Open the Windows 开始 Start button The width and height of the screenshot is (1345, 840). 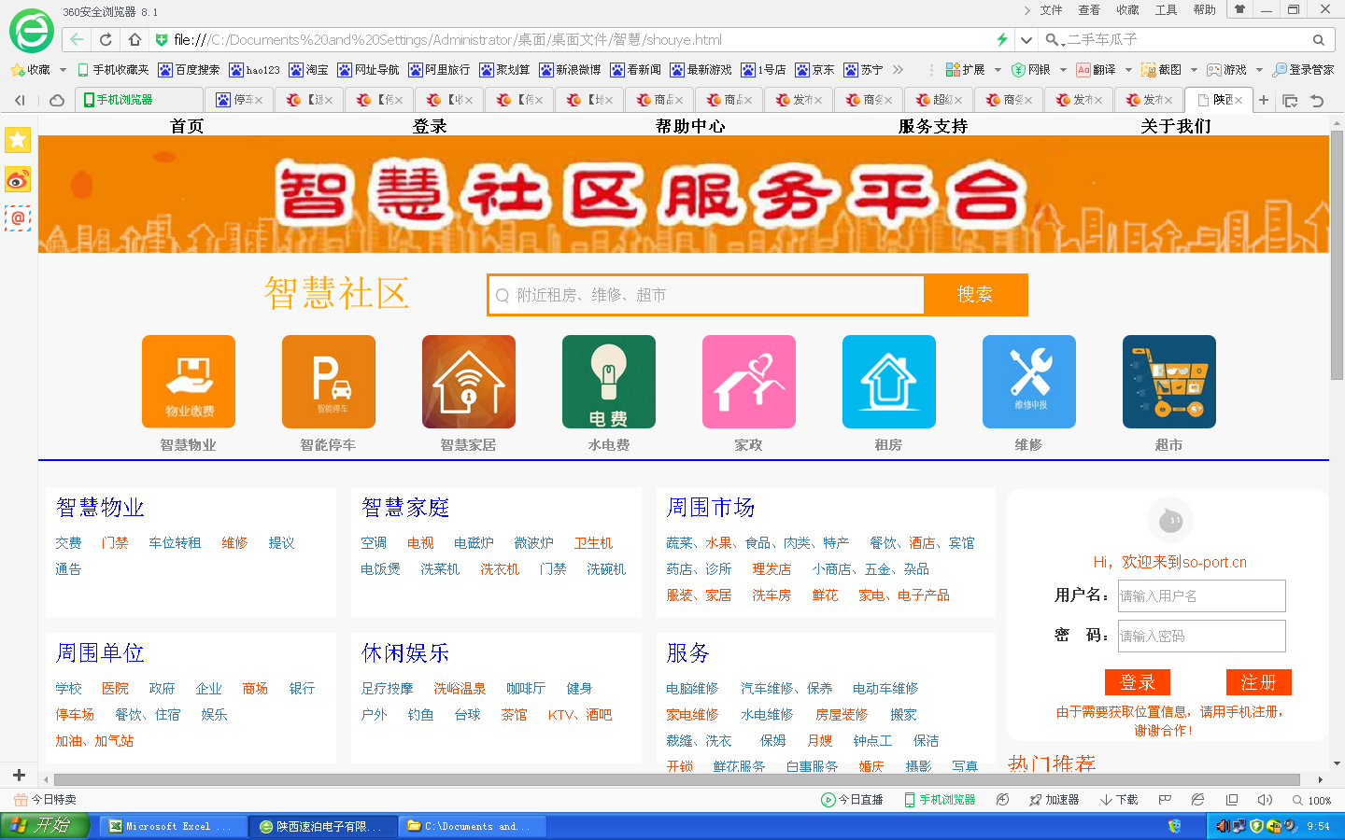coord(45,826)
